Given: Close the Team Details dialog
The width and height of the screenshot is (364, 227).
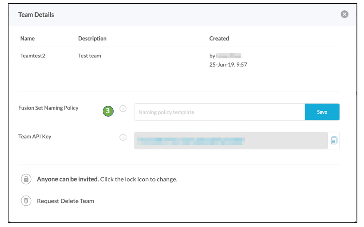Looking at the screenshot, I should [344, 15].
